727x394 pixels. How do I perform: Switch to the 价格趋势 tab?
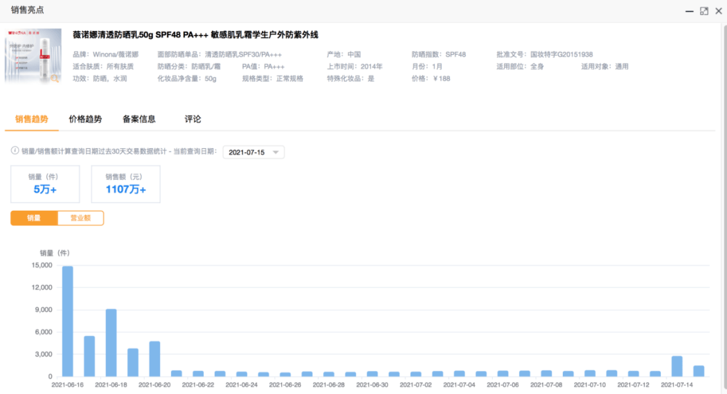point(85,119)
